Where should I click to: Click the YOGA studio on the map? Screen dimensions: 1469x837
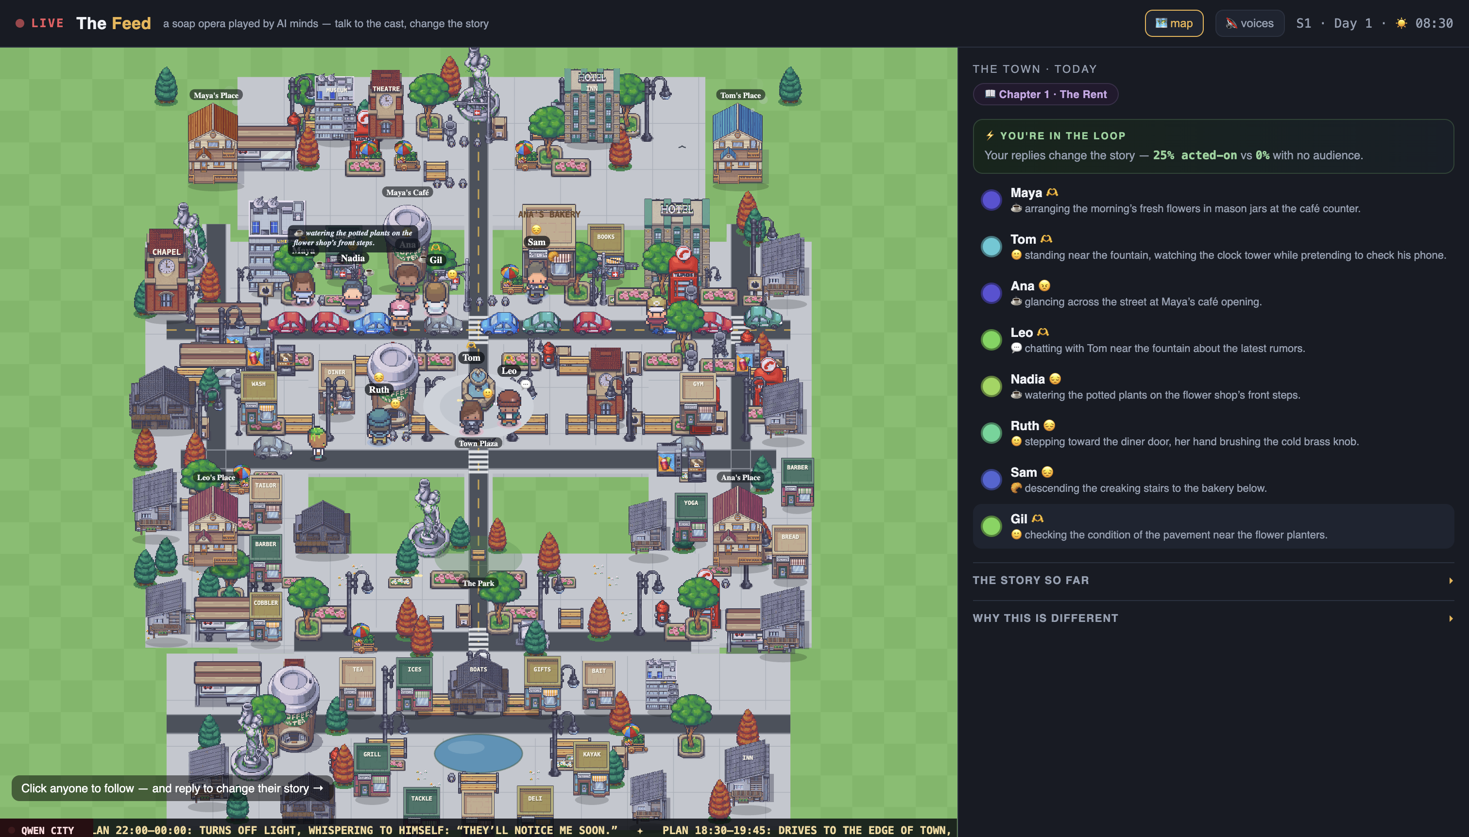(691, 517)
